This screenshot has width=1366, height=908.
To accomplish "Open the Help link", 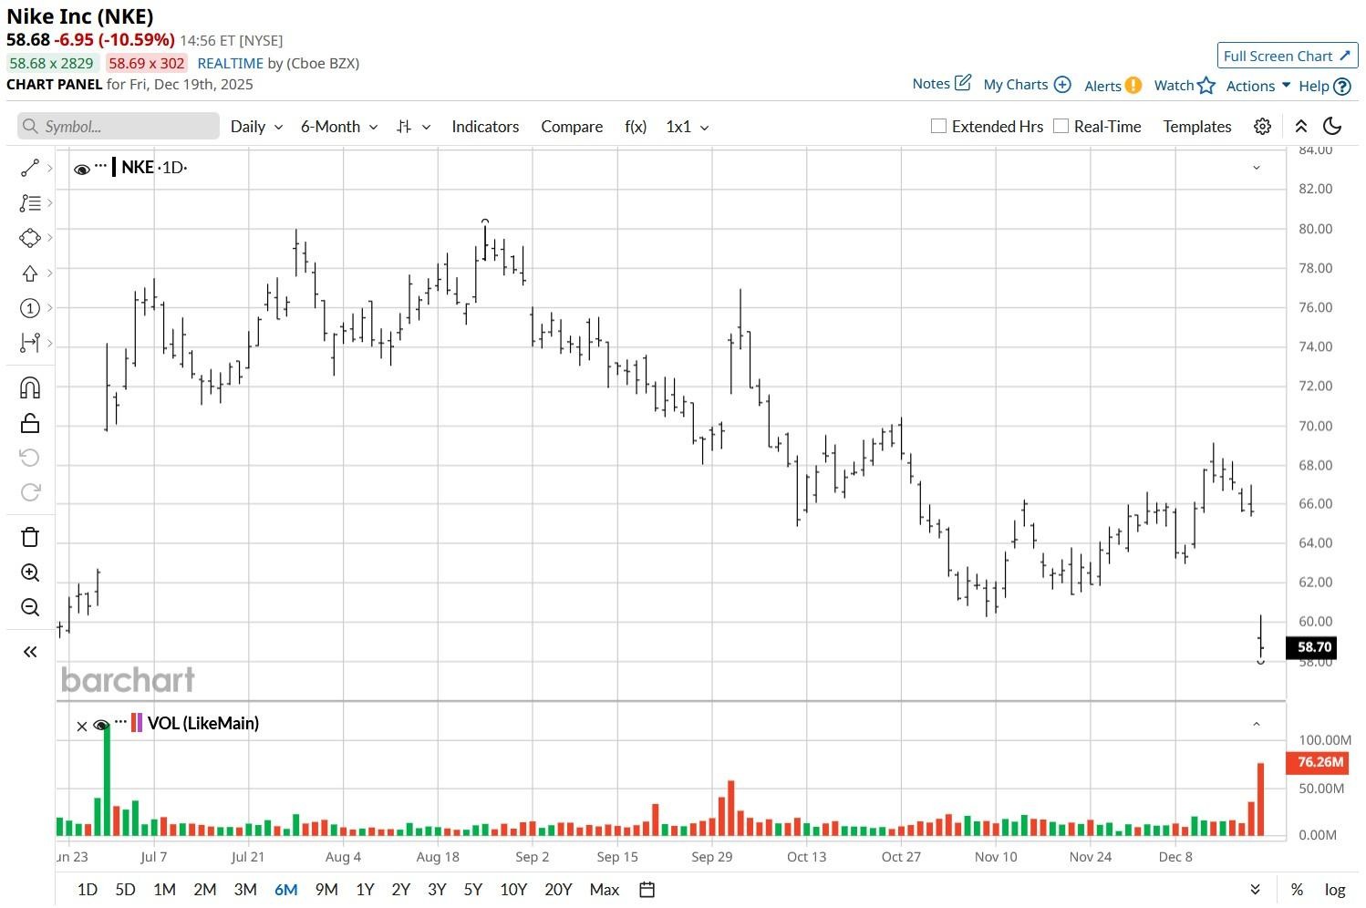I will tap(1324, 86).
